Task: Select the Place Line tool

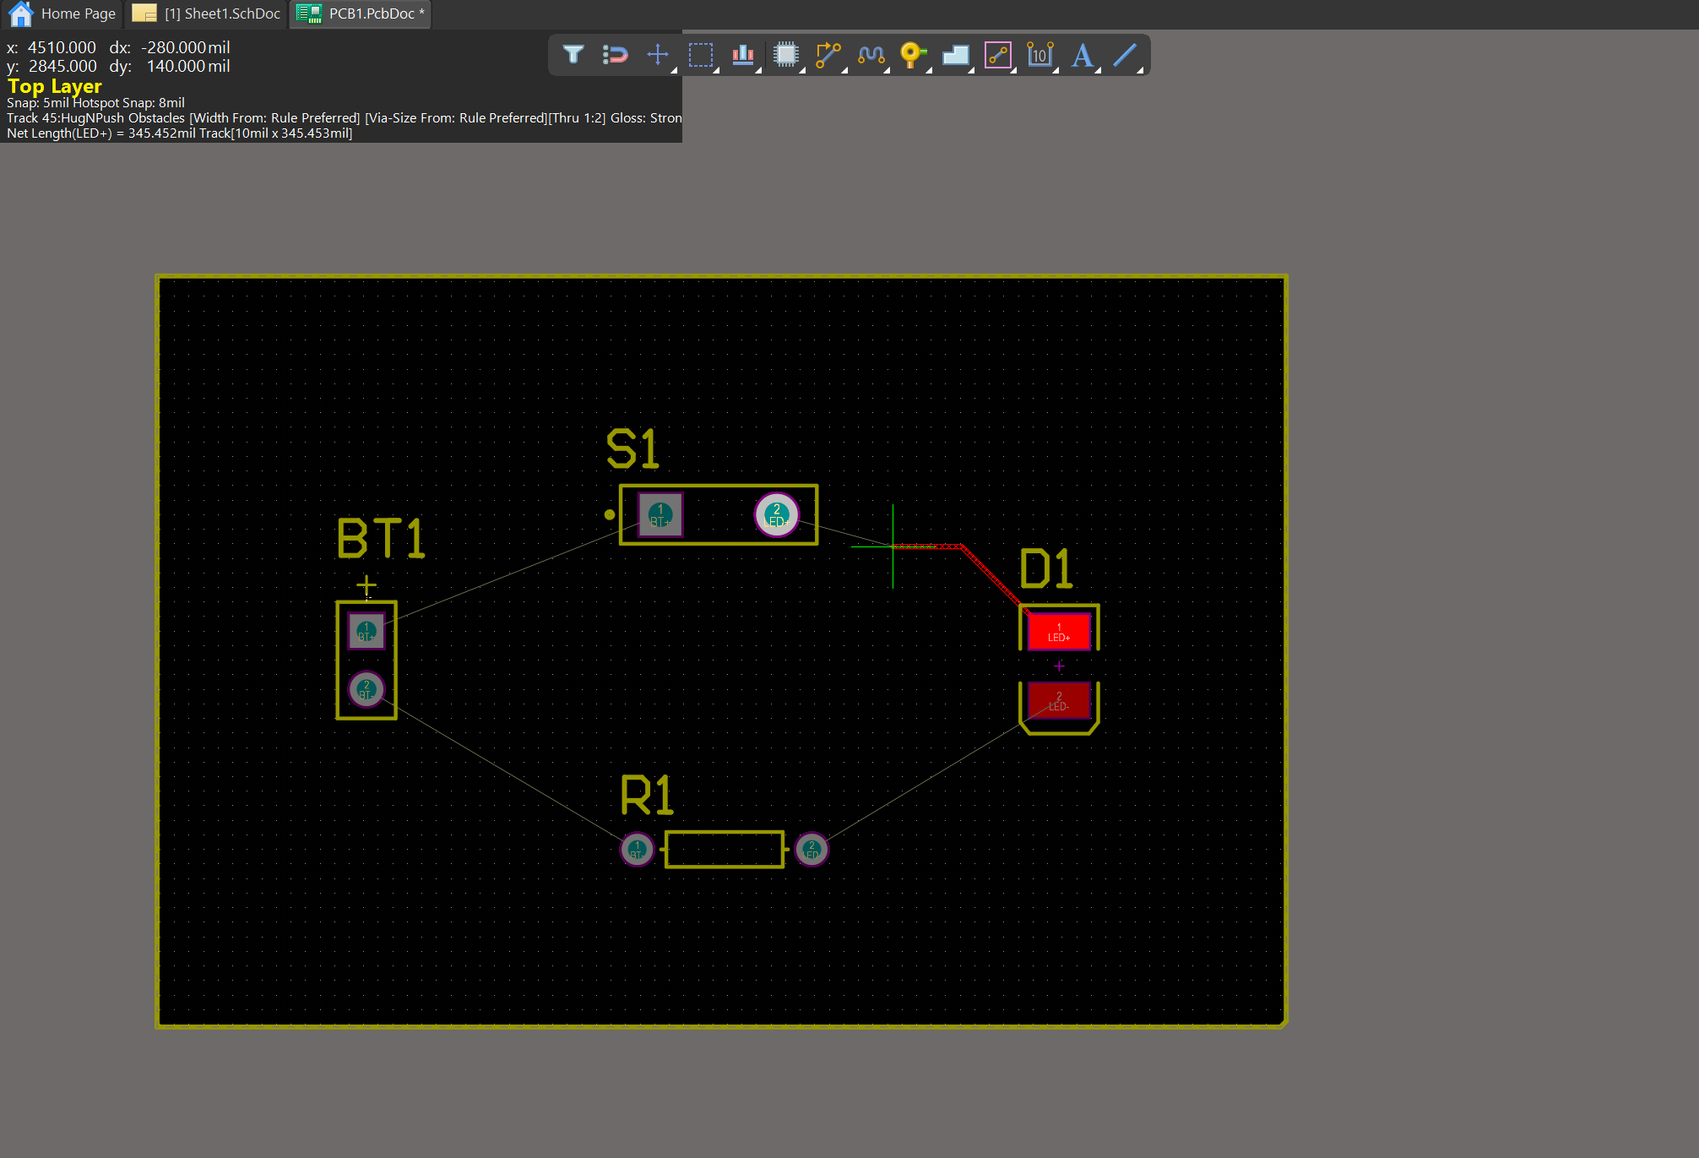Action: (1126, 55)
